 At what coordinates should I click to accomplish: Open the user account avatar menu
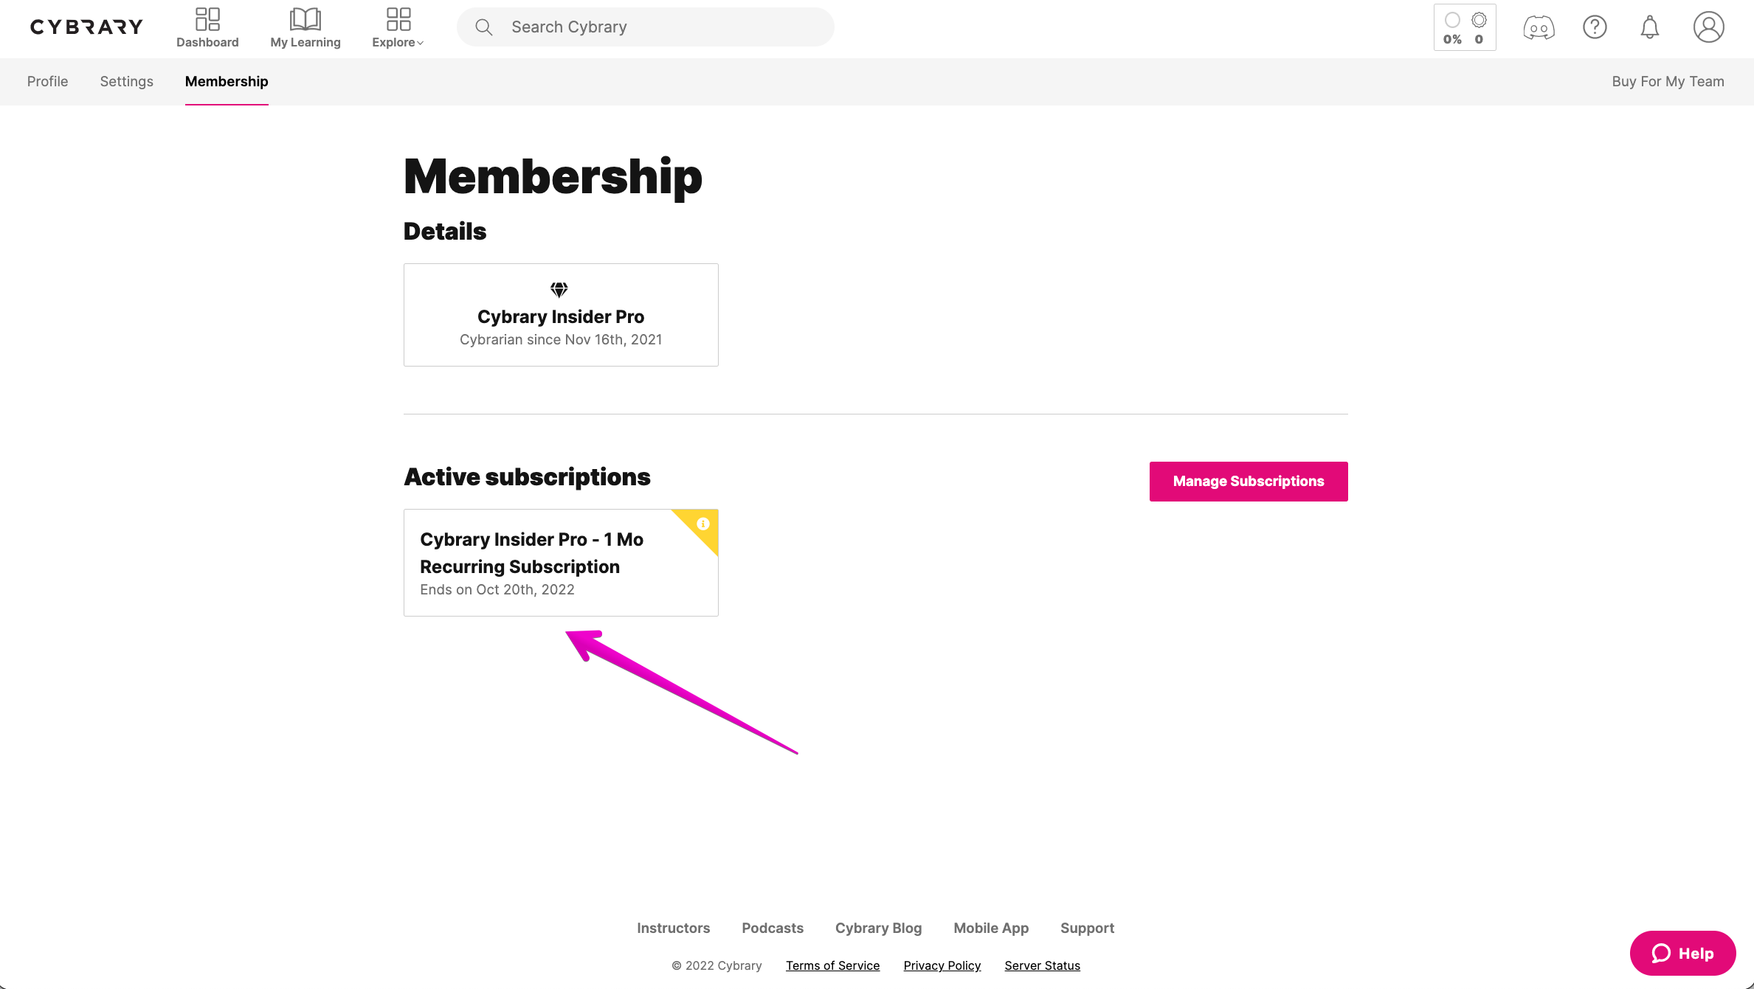1708,27
